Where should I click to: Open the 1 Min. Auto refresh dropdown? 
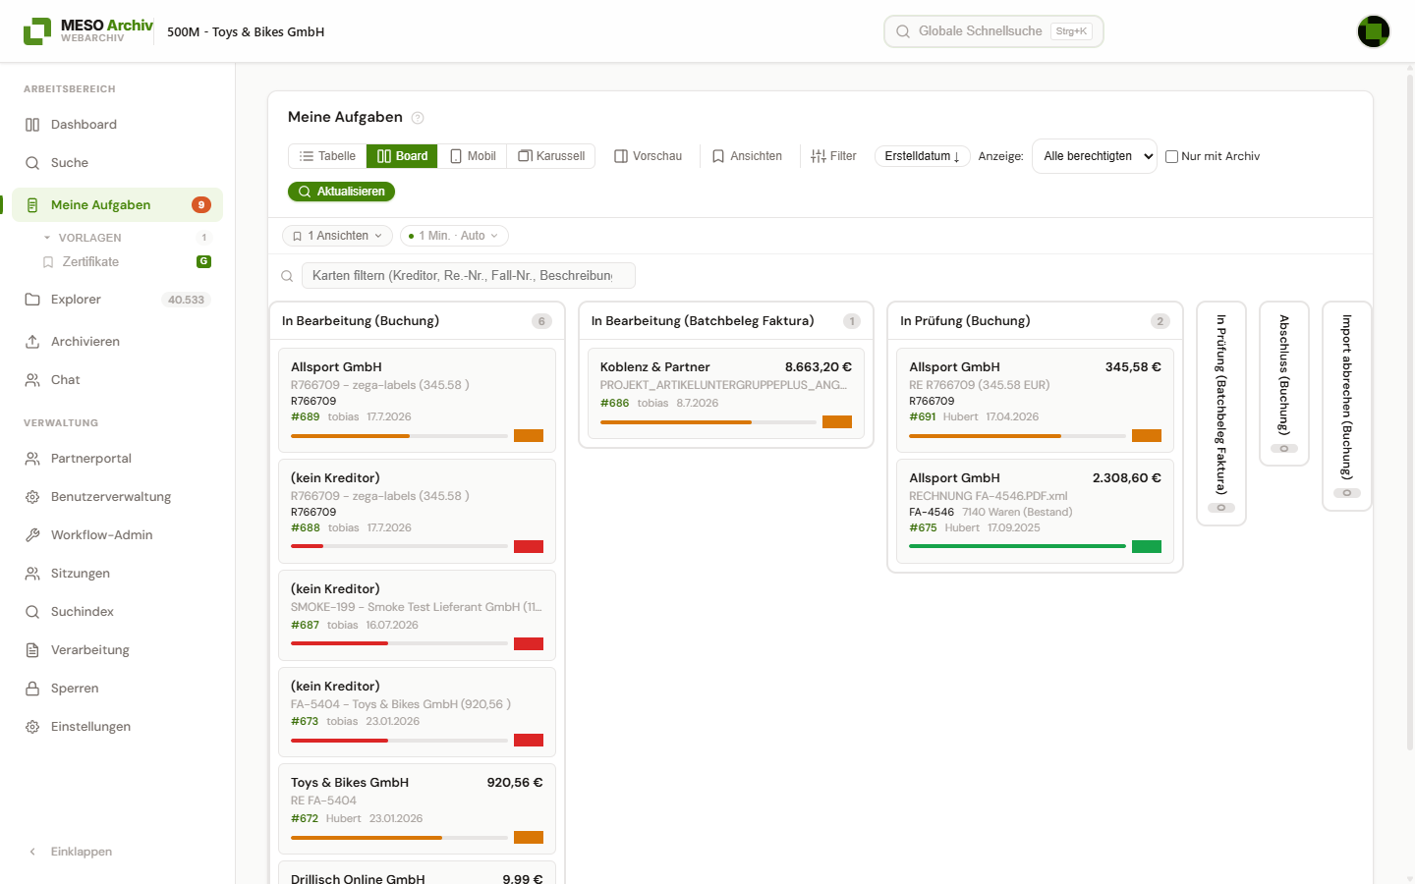pyautogui.click(x=454, y=236)
